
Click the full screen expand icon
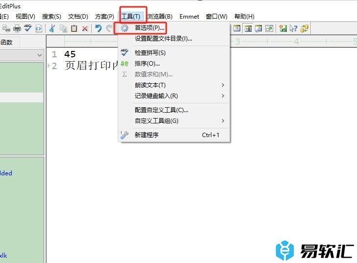(x=269, y=28)
